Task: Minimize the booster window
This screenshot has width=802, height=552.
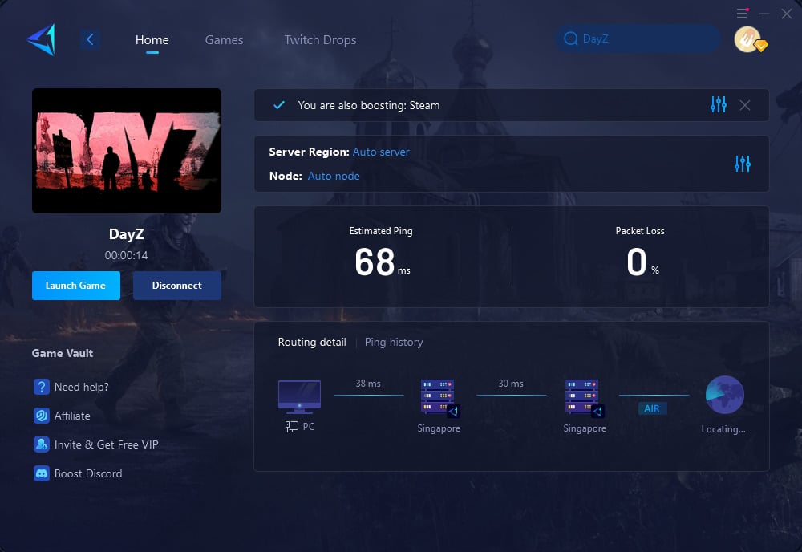Action: click(764, 14)
